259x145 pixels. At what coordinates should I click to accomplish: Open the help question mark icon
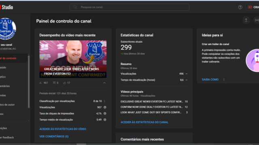pyautogui.click(x=240, y=7)
